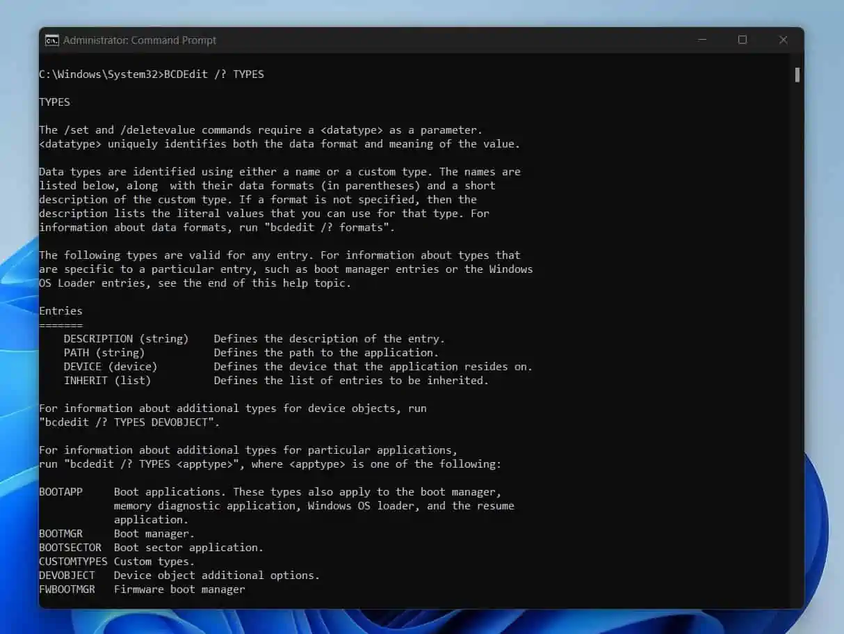Image resolution: width=844 pixels, height=634 pixels.
Task: Click BOOTMGR in the apptype list
Action: pyautogui.click(x=60, y=534)
